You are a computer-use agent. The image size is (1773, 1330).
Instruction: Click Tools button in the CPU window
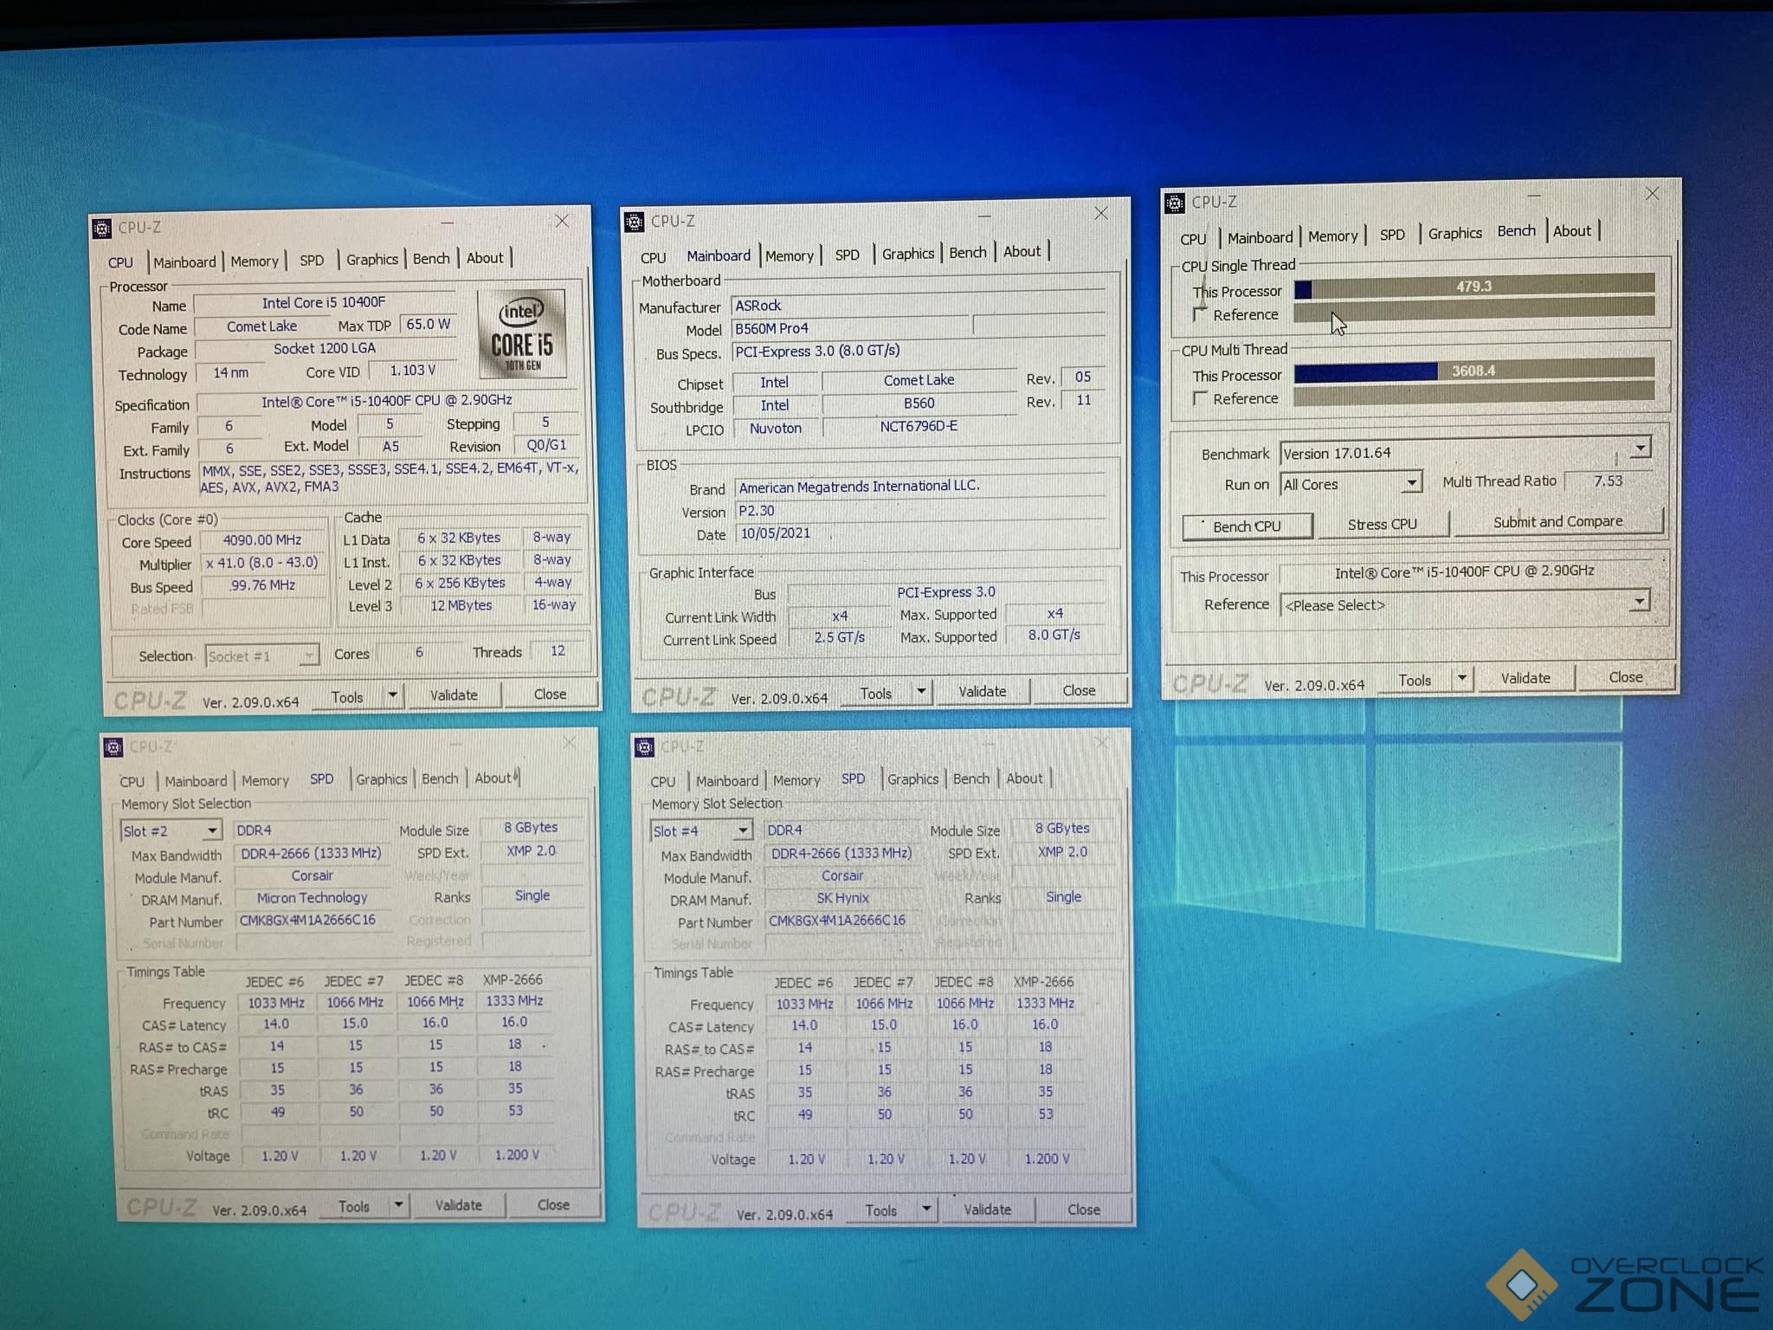(347, 697)
